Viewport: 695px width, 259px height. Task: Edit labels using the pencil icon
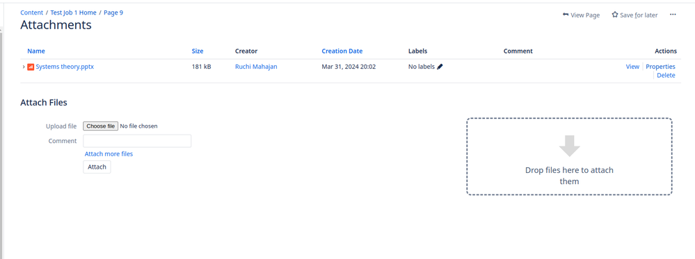coord(440,67)
